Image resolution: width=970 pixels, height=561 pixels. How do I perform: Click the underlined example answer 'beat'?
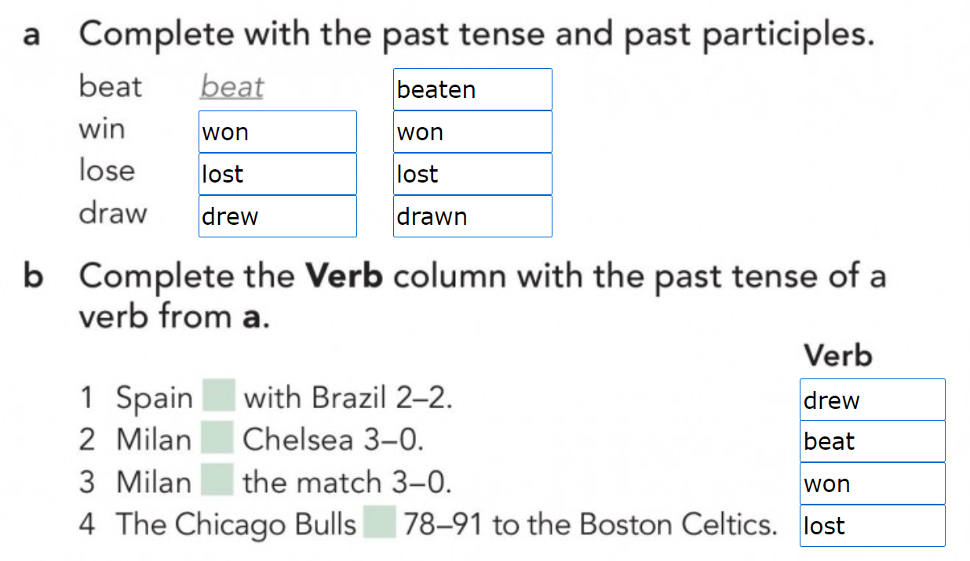coord(232,86)
